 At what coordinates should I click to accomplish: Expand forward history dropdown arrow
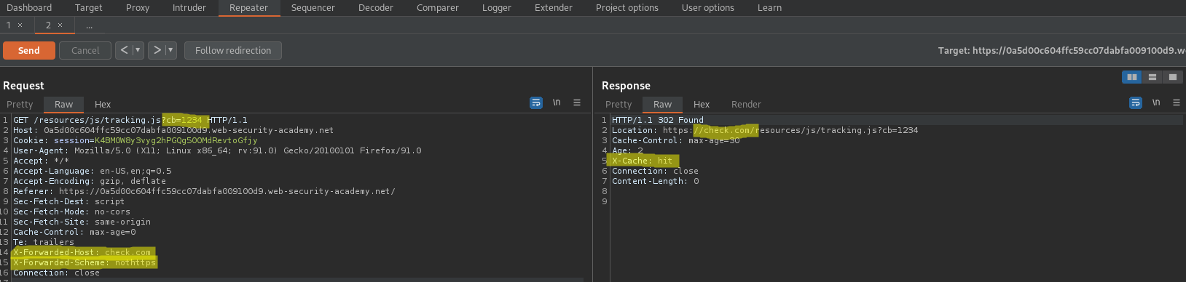click(x=171, y=50)
